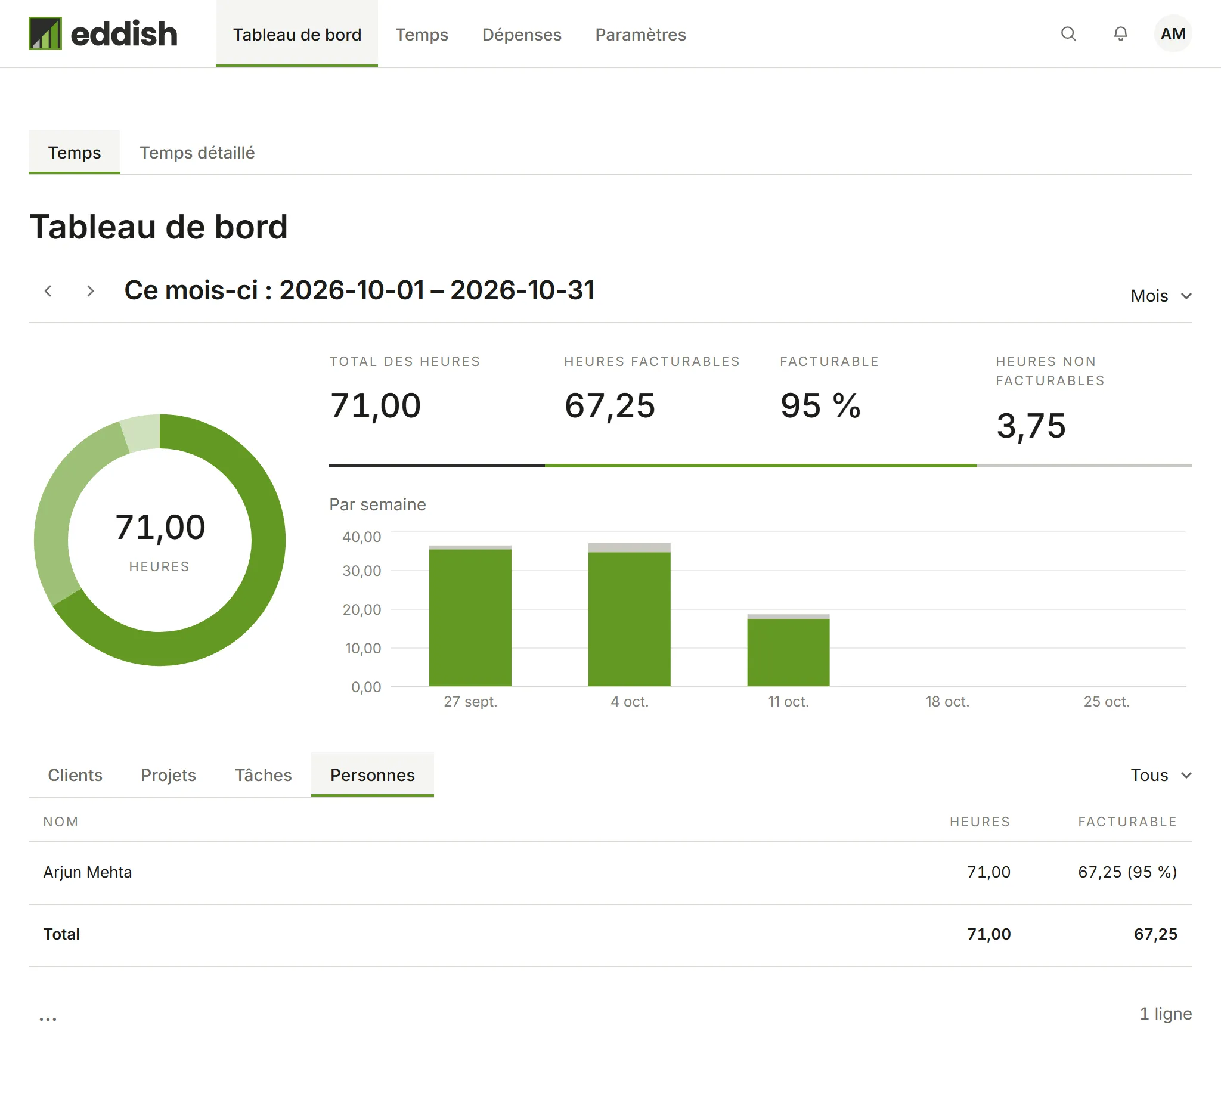Go to previous month with left chevron
This screenshot has height=1103, width=1221.
[x=48, y=291]
